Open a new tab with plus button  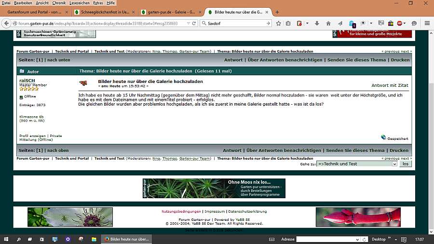[277, 12]
